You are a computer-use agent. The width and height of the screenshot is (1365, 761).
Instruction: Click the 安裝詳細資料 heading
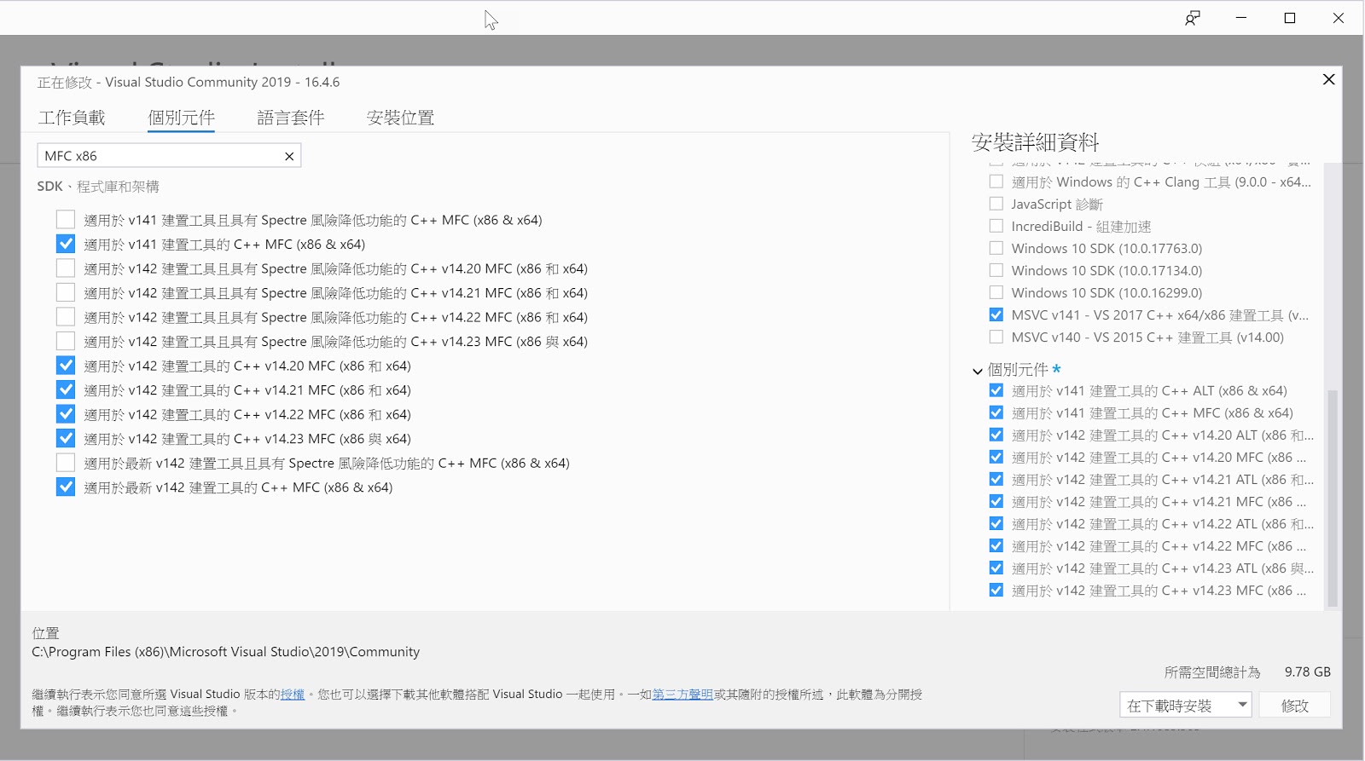pos(1035,142)
